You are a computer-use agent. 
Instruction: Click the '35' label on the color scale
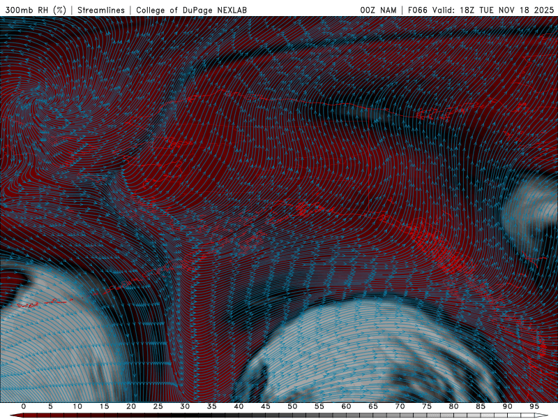coord(211,406)
